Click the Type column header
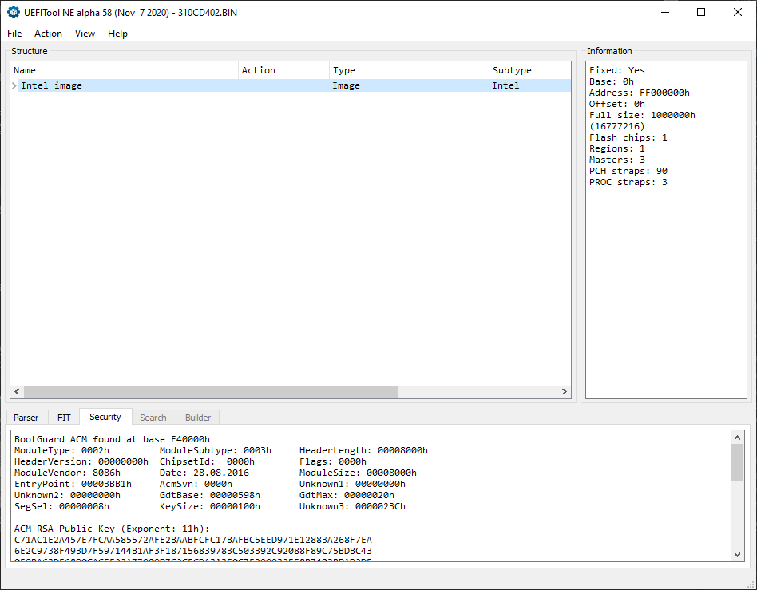The height and width of the screenshot is (590, 757). (x=409, y=70)
